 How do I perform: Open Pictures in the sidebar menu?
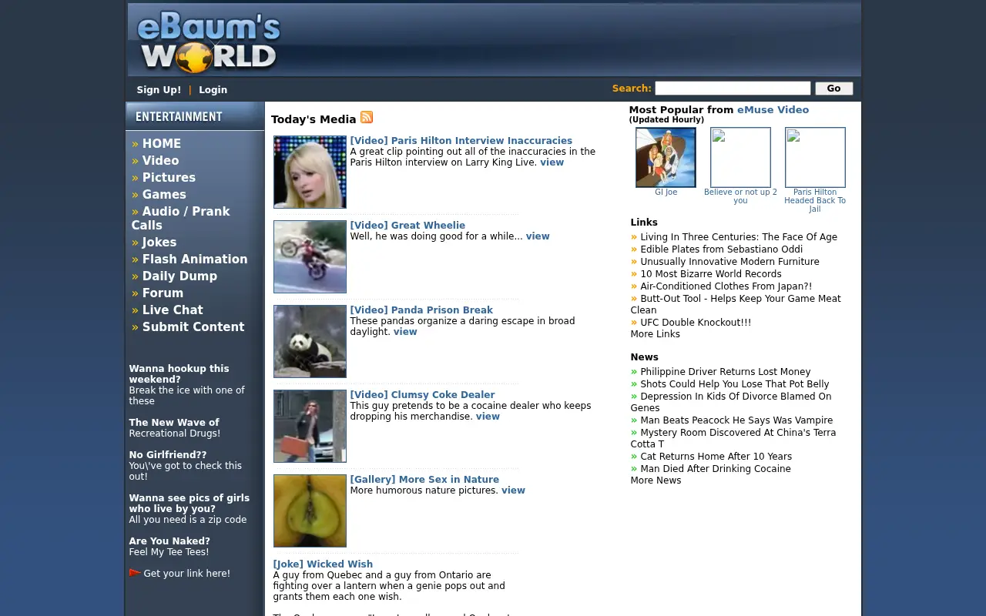169,178
